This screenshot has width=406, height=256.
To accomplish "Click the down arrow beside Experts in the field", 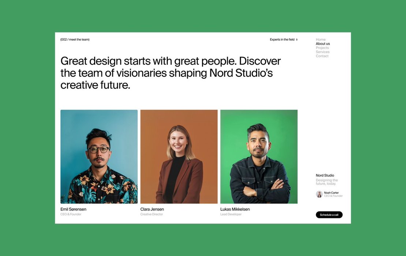I will click(297, 39).
